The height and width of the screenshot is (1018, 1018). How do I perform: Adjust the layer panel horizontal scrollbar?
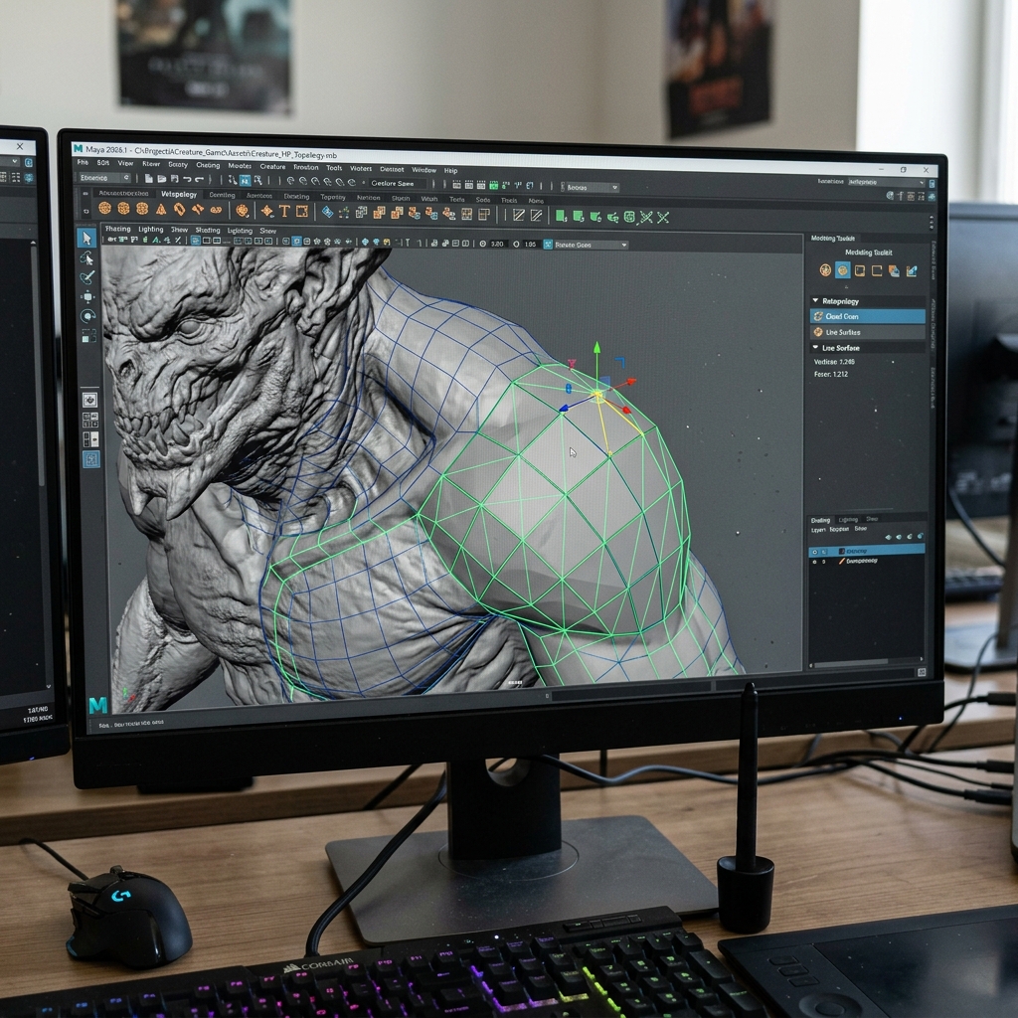click(x=851, y=663)
